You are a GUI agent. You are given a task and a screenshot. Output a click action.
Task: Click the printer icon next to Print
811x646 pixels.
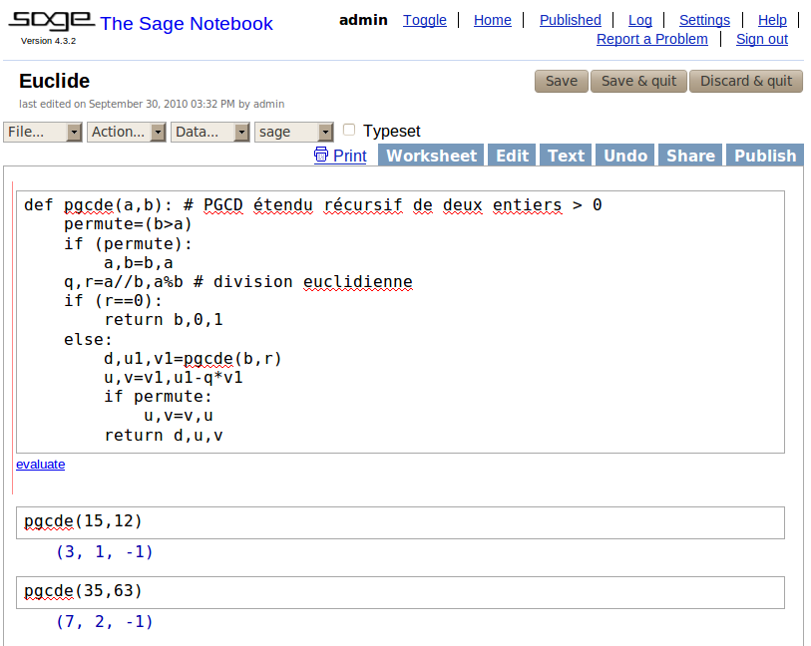click(321, 155)
